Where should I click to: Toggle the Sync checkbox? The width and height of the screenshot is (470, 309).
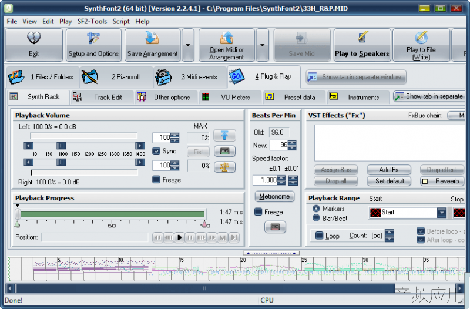[x=156, y=151]
